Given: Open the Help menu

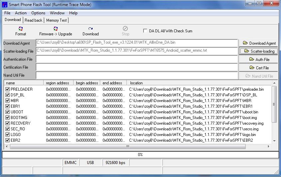Looking at the screenshot, I should click(x=73, y=13).
